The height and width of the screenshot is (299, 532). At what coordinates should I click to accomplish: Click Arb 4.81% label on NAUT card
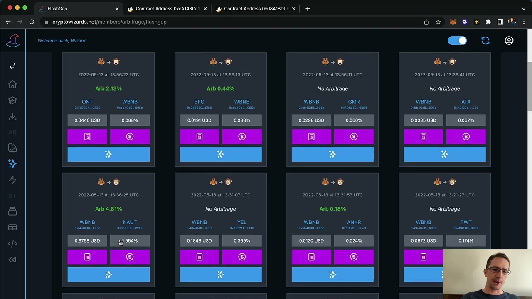(108, 209)
